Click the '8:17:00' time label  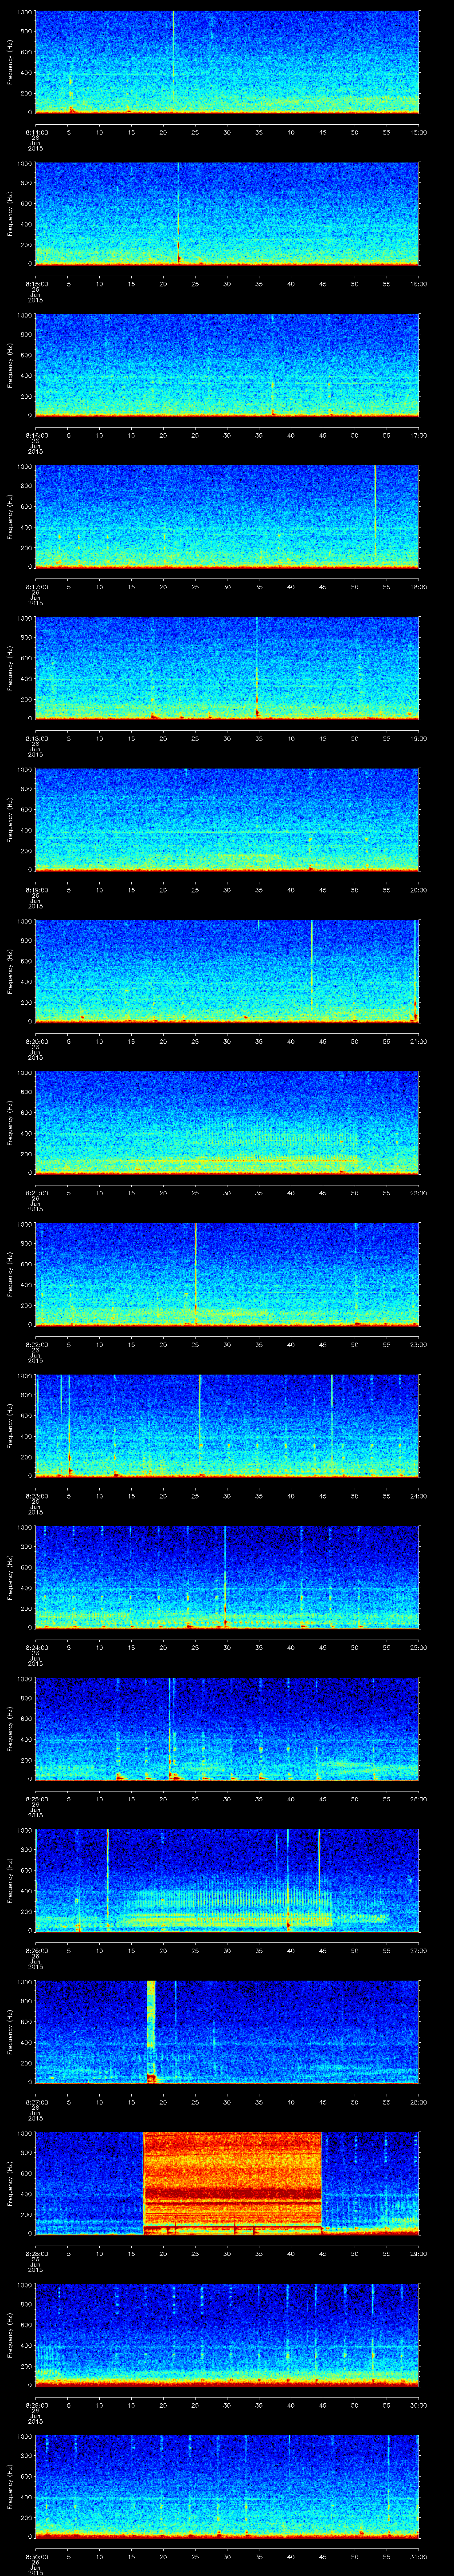[37, 587]
